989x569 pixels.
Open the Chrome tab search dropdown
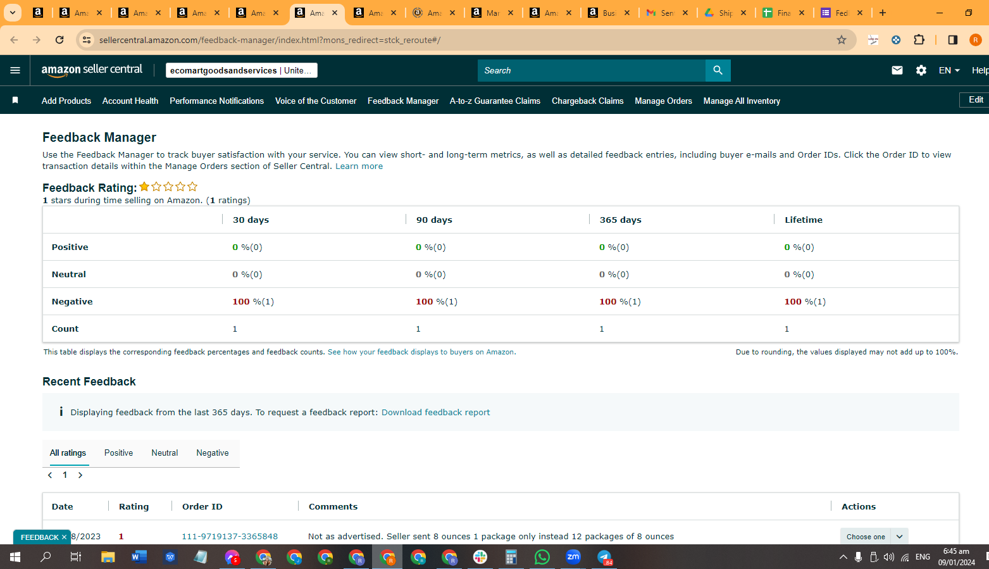[13, 13]
